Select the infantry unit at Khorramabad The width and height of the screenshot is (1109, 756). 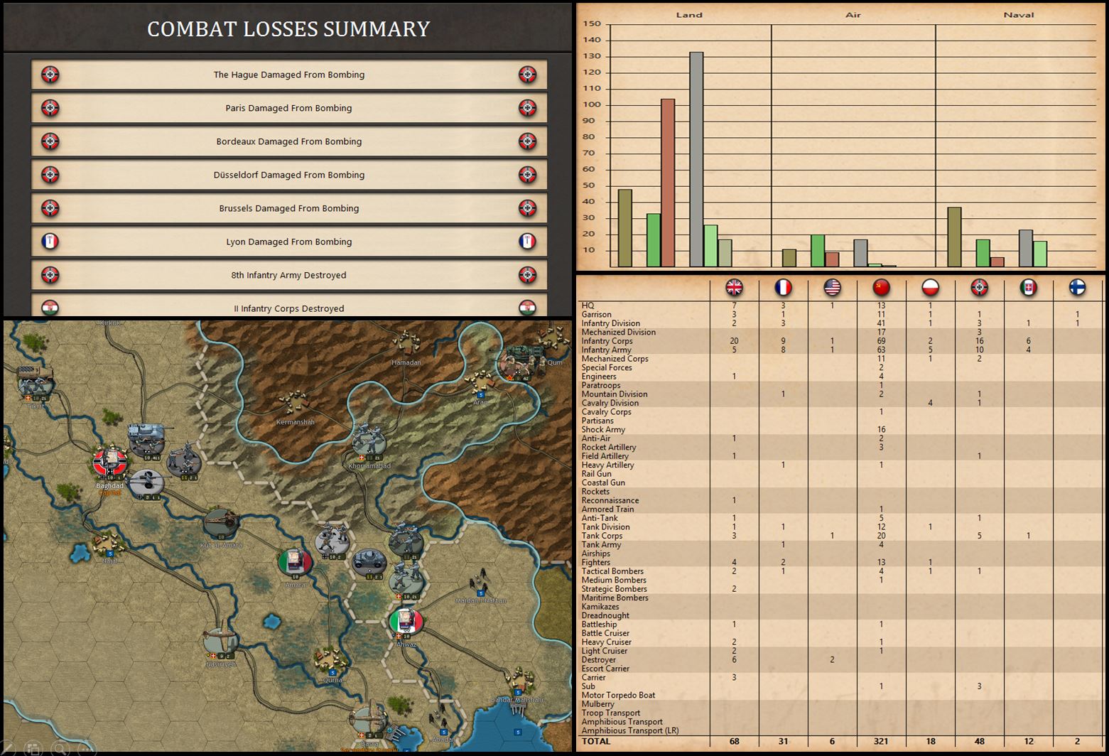click(369, 443)
